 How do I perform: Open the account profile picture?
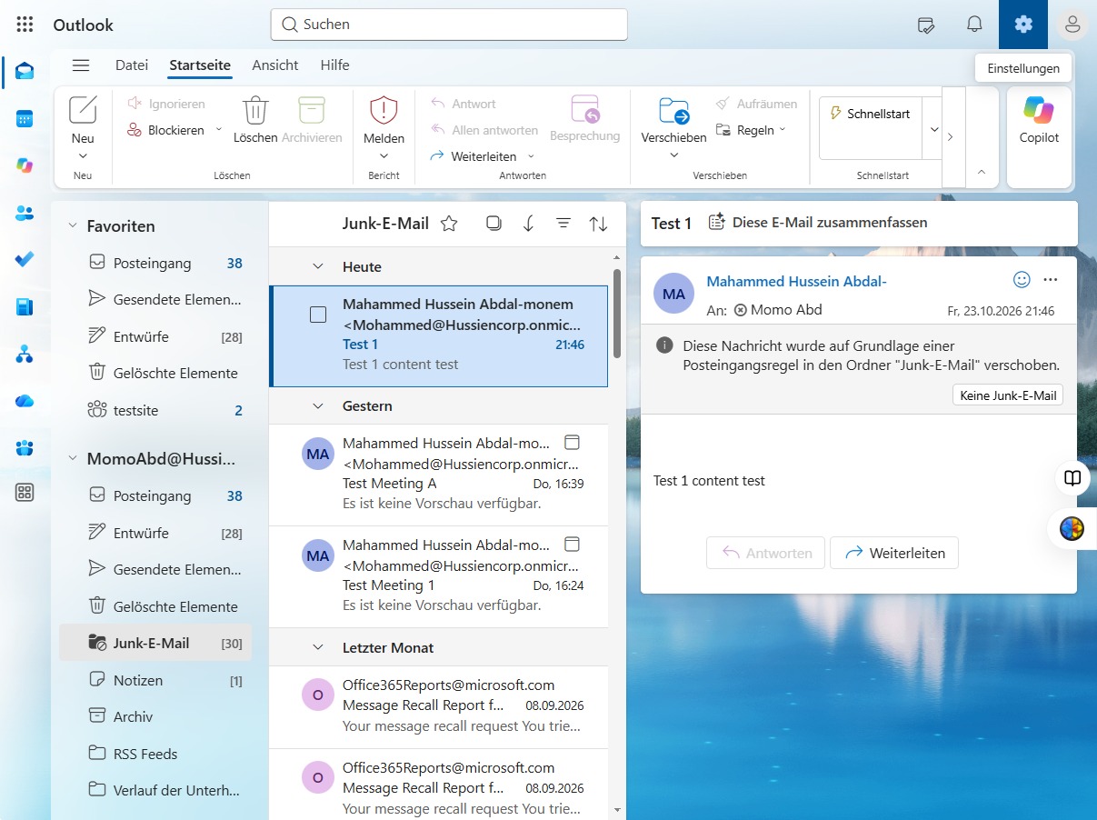tap(1072, 25)
